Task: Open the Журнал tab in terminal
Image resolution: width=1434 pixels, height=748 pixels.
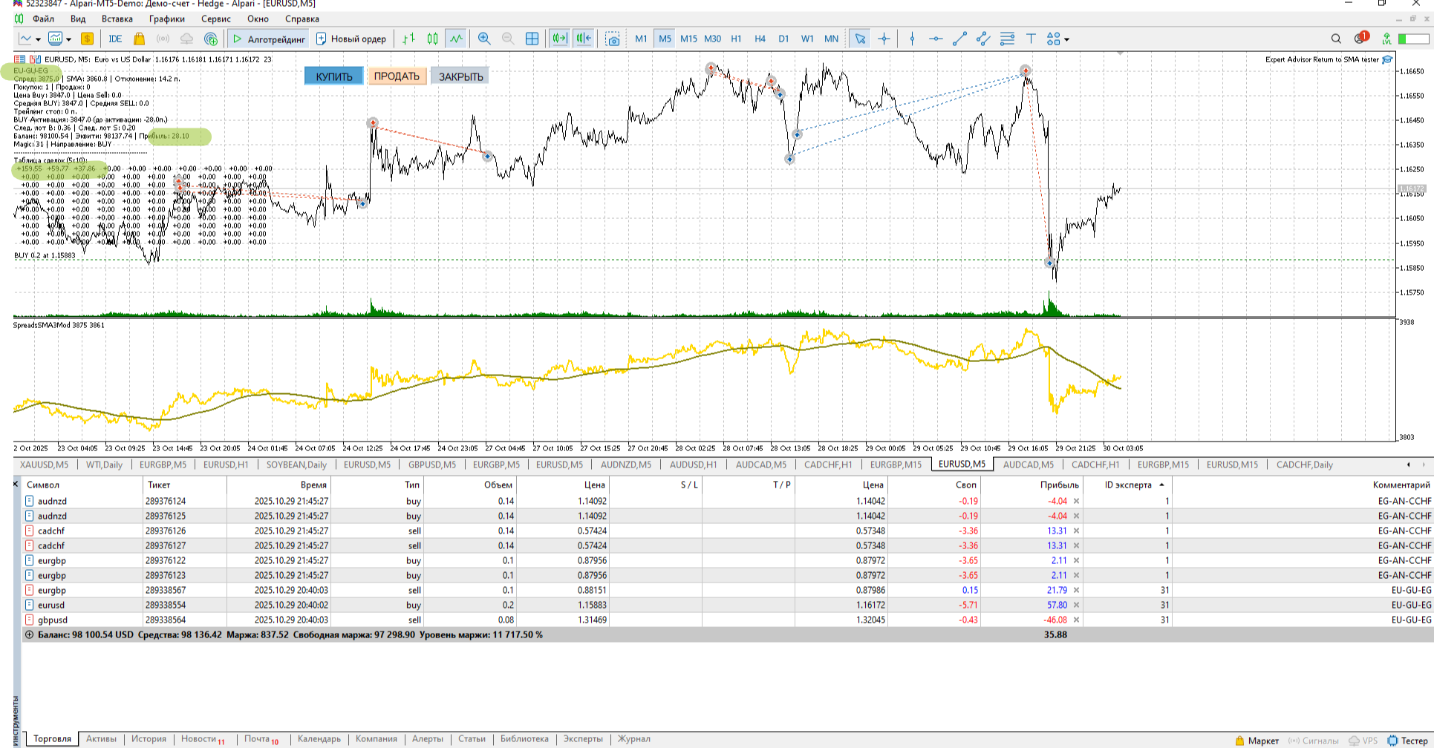Action: [x=634, y=739]
